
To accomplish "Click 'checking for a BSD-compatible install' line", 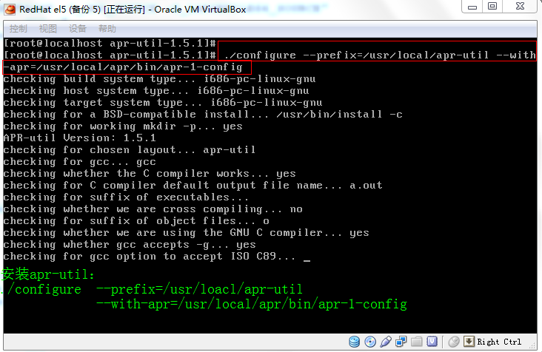I will point(203,114).
